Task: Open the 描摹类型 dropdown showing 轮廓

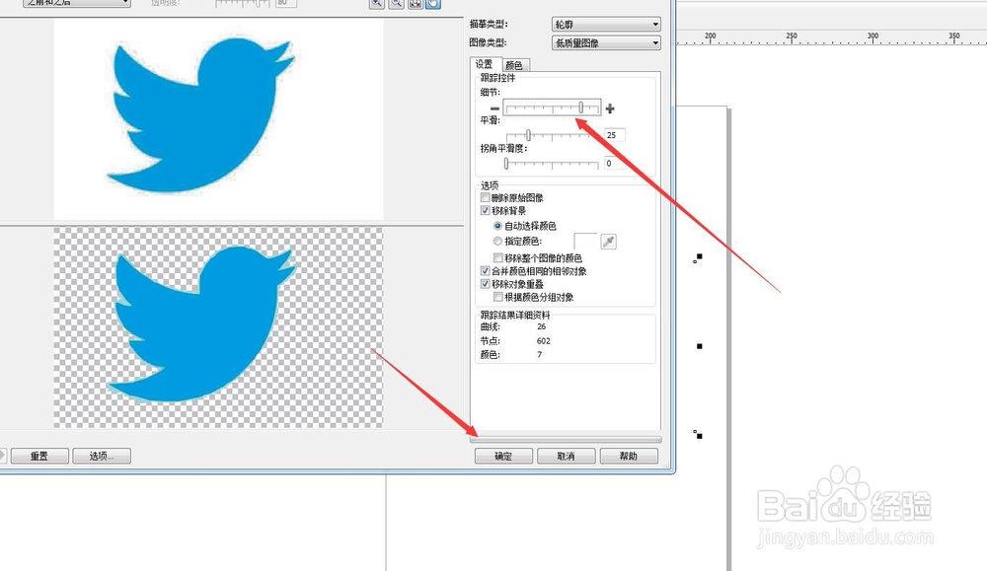Action: click(606, 25)
